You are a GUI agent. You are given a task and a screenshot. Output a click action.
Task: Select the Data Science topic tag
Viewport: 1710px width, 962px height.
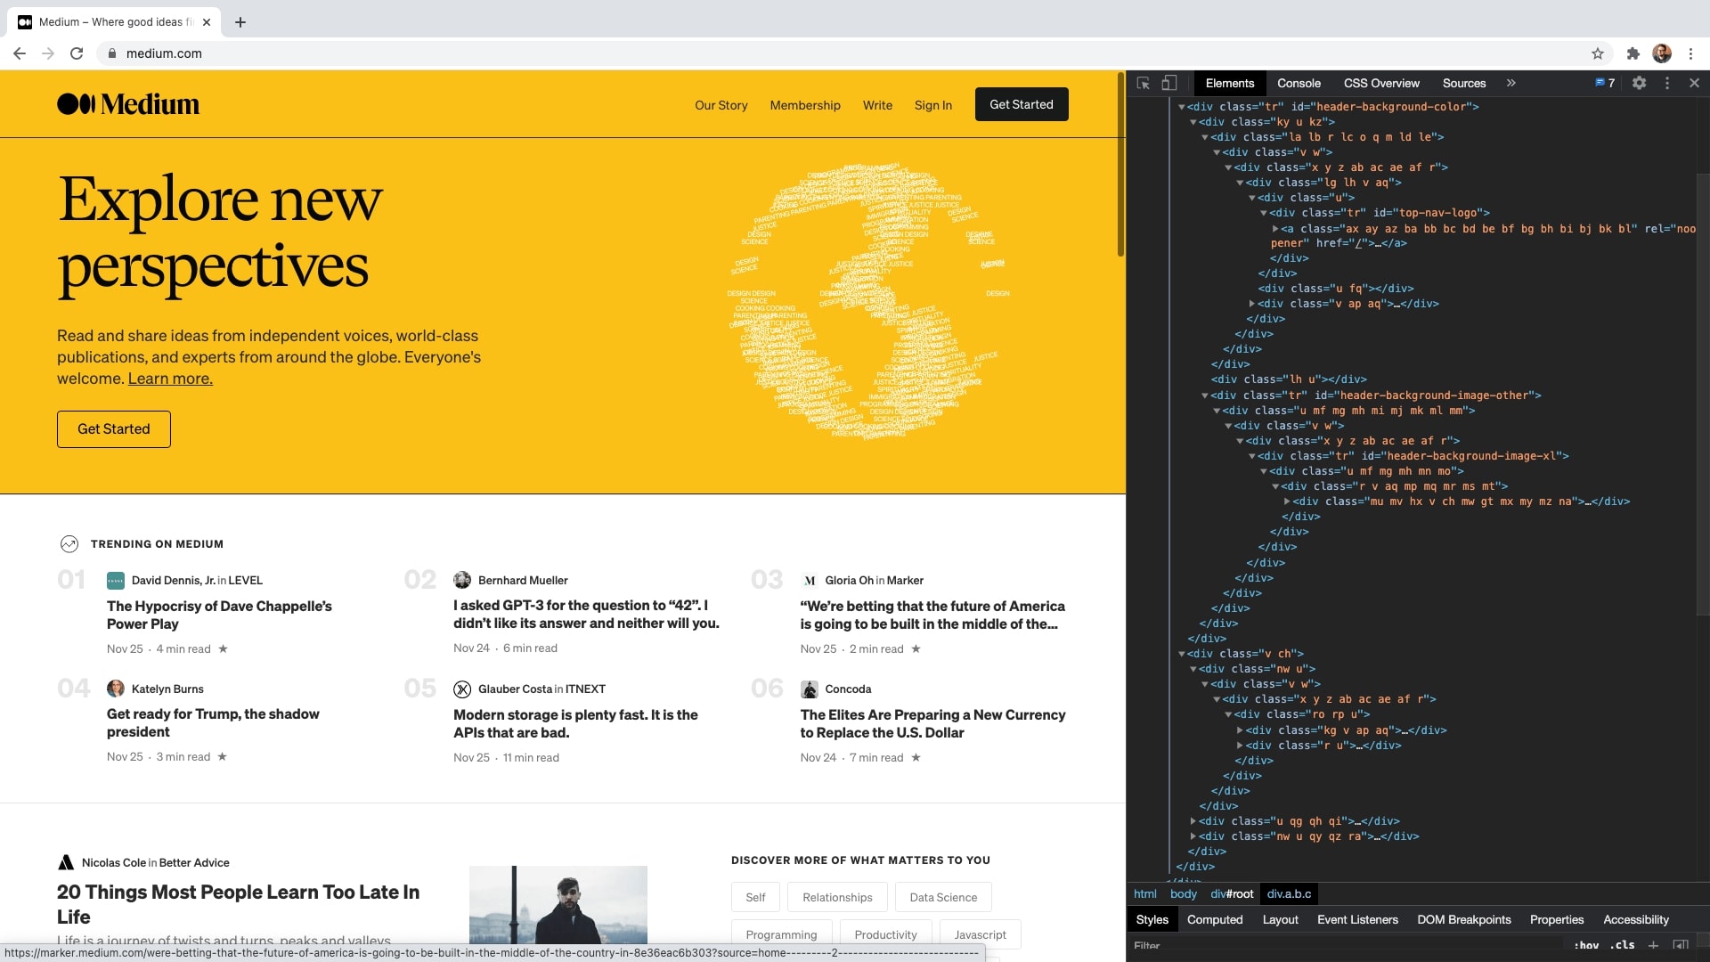[943, 897]
